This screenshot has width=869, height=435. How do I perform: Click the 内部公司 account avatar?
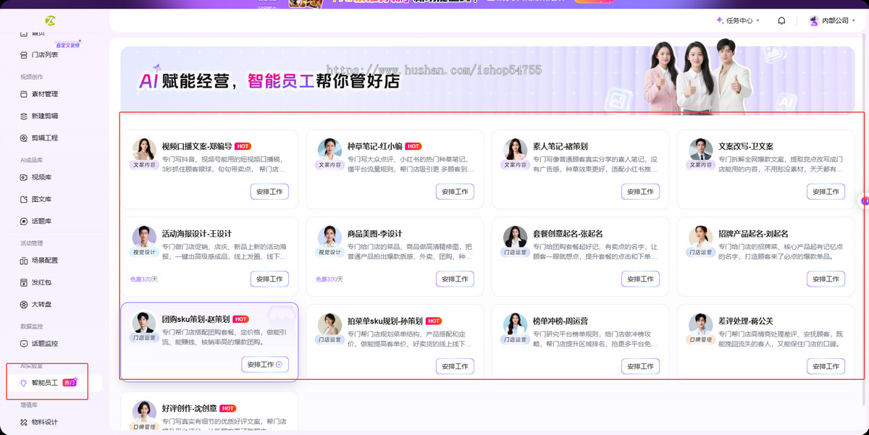pyautogui.click(x=814, y=21)
